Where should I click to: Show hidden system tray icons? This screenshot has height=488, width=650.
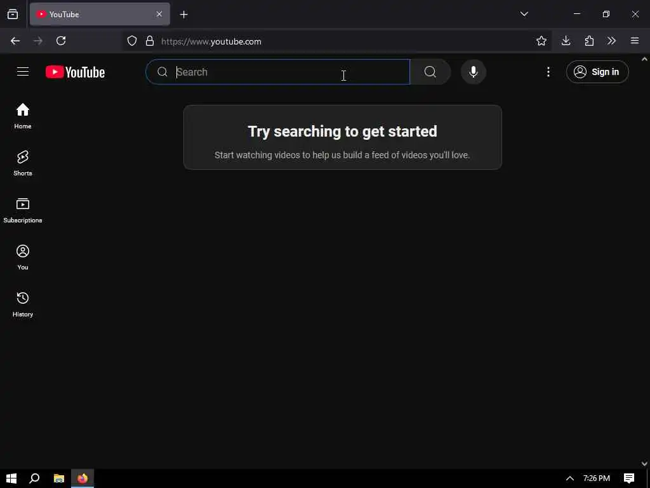(570, 478)
